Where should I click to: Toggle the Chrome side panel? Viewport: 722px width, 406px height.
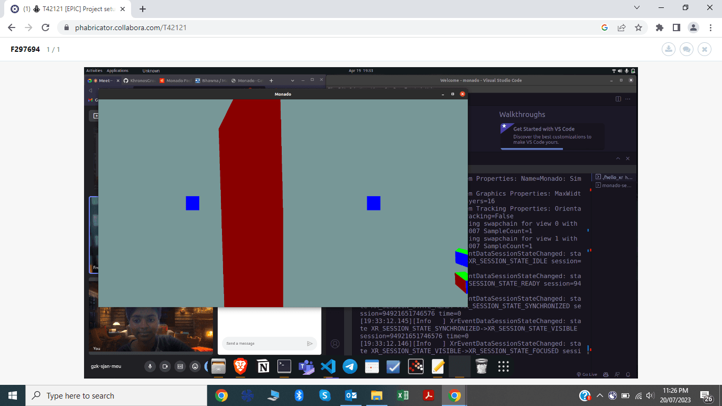click(676, 27)
